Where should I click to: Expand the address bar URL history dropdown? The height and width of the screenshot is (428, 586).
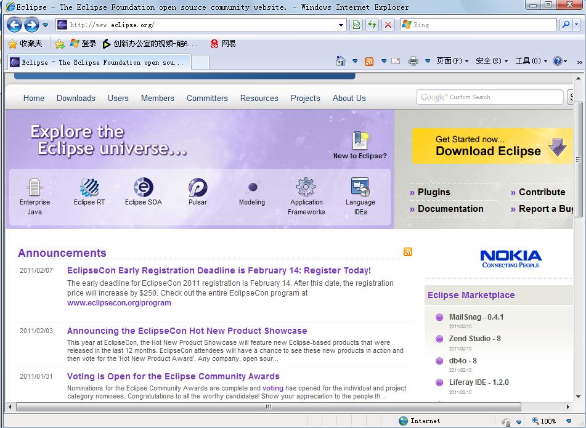click(x=341, y=25)
